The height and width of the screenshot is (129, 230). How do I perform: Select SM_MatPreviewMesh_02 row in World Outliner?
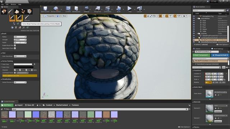[x=210, y=40]
